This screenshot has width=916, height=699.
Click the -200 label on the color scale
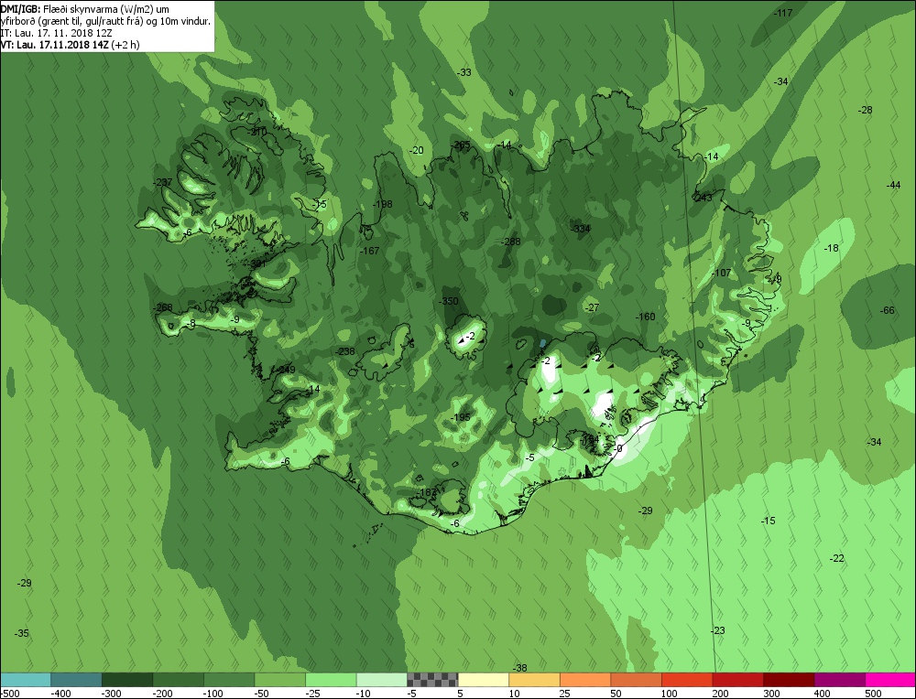pos(161,694)
